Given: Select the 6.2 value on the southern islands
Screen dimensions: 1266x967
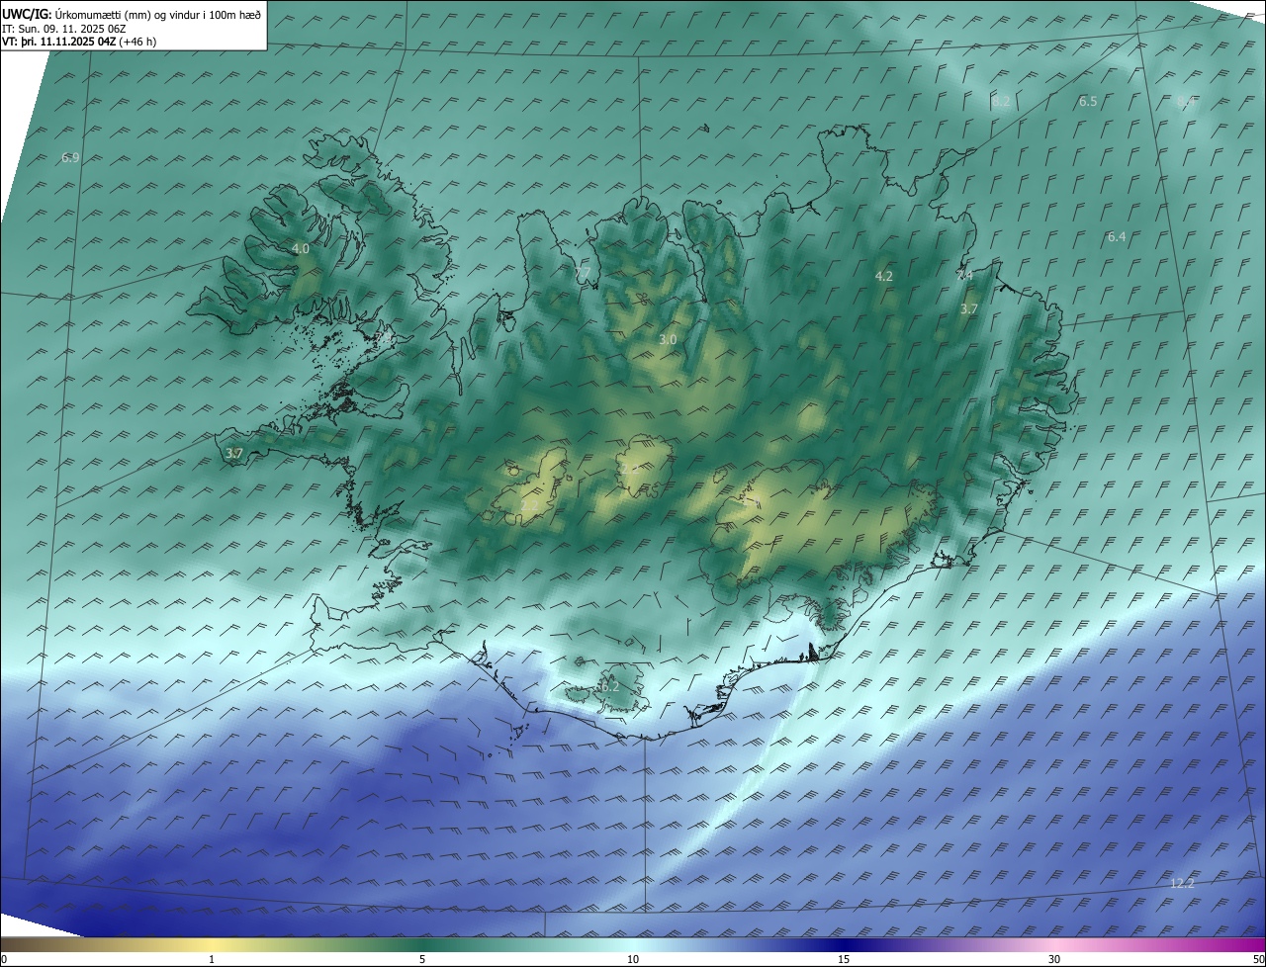Looking at the screenshot, I should pos(609,686).
